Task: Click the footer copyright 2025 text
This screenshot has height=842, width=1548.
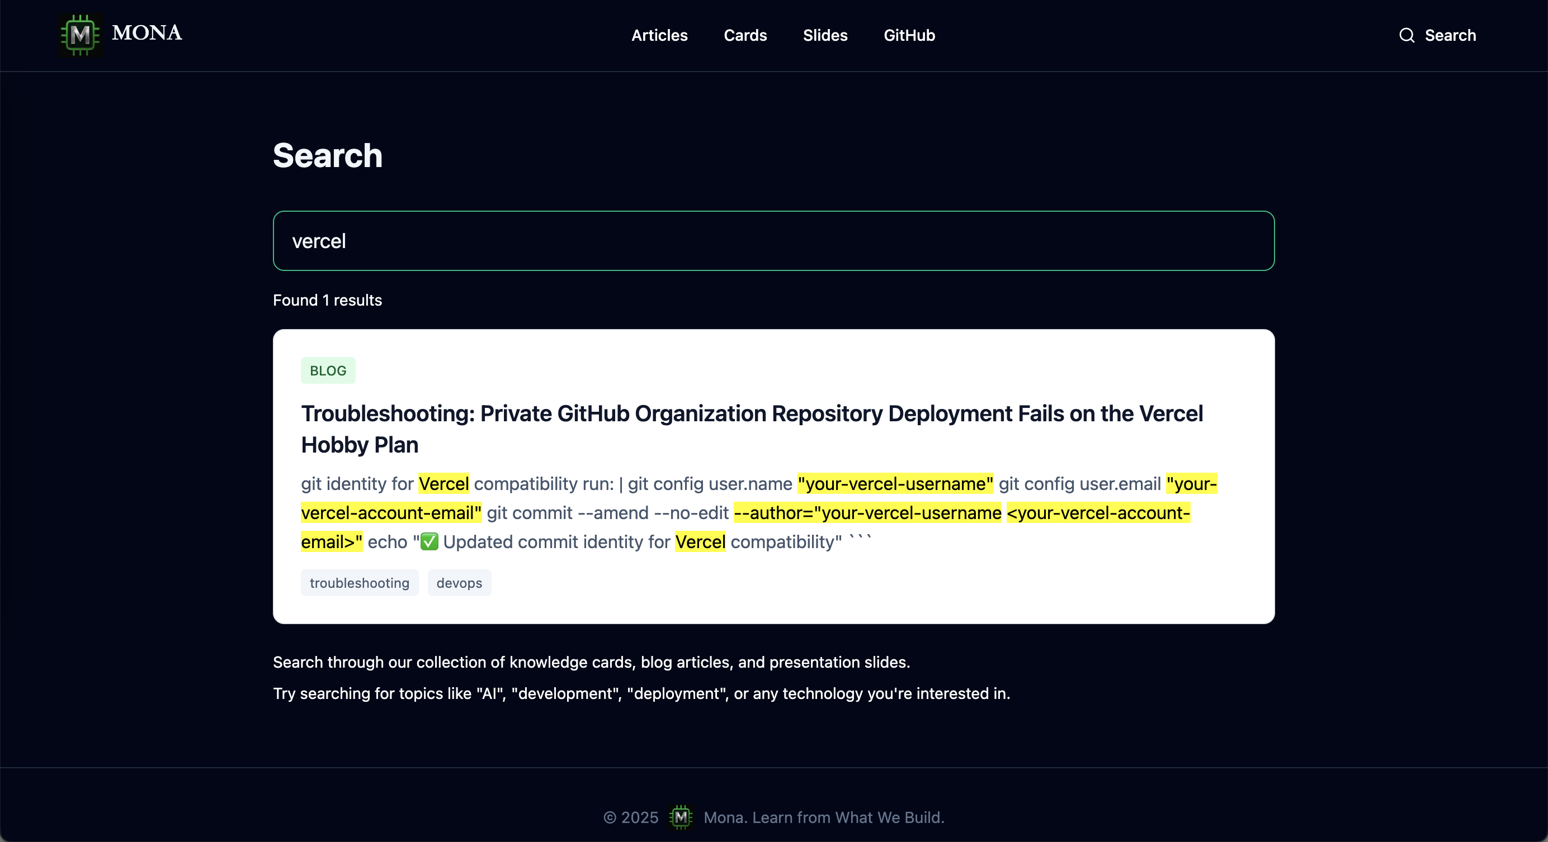Action: (x=631, y=817)
